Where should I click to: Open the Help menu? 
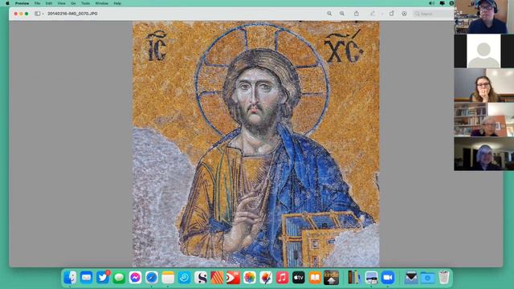[117, 3]
